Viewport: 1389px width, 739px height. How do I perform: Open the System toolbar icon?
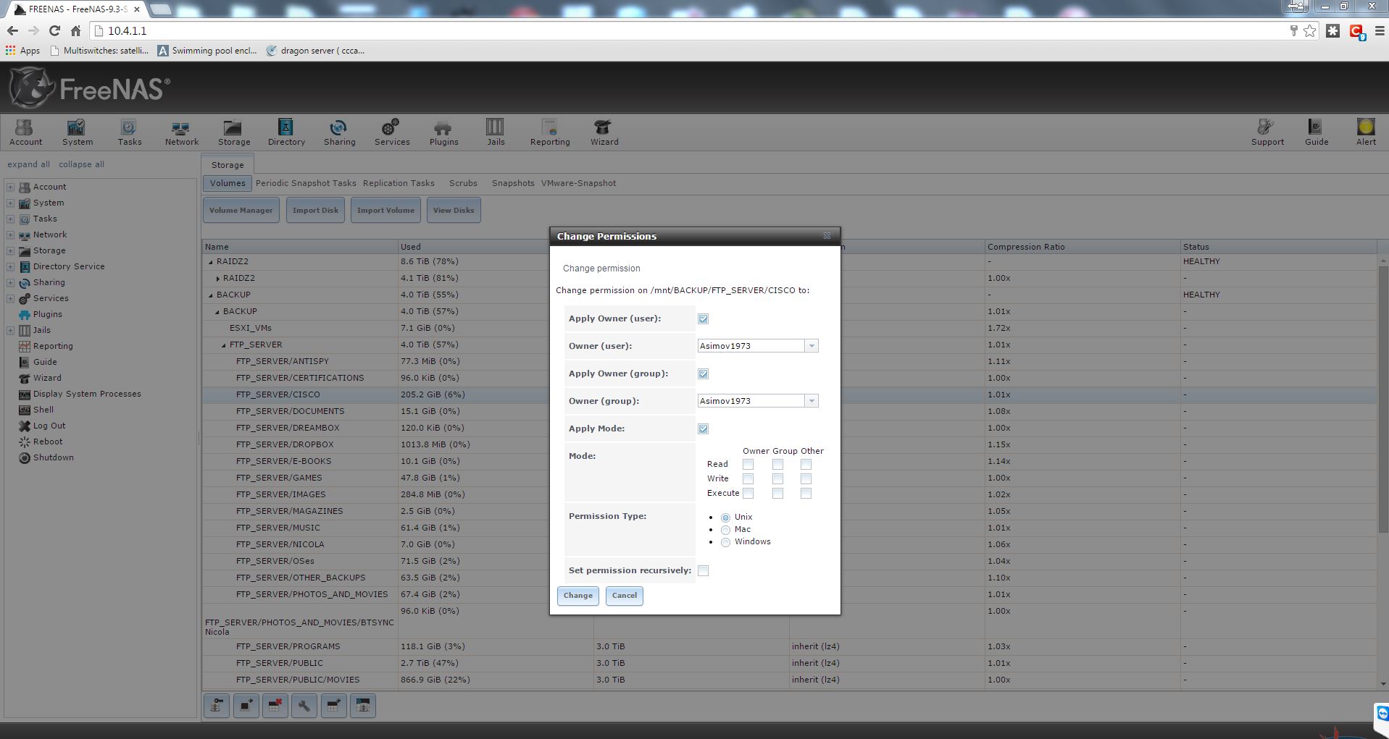pos(77,132)
